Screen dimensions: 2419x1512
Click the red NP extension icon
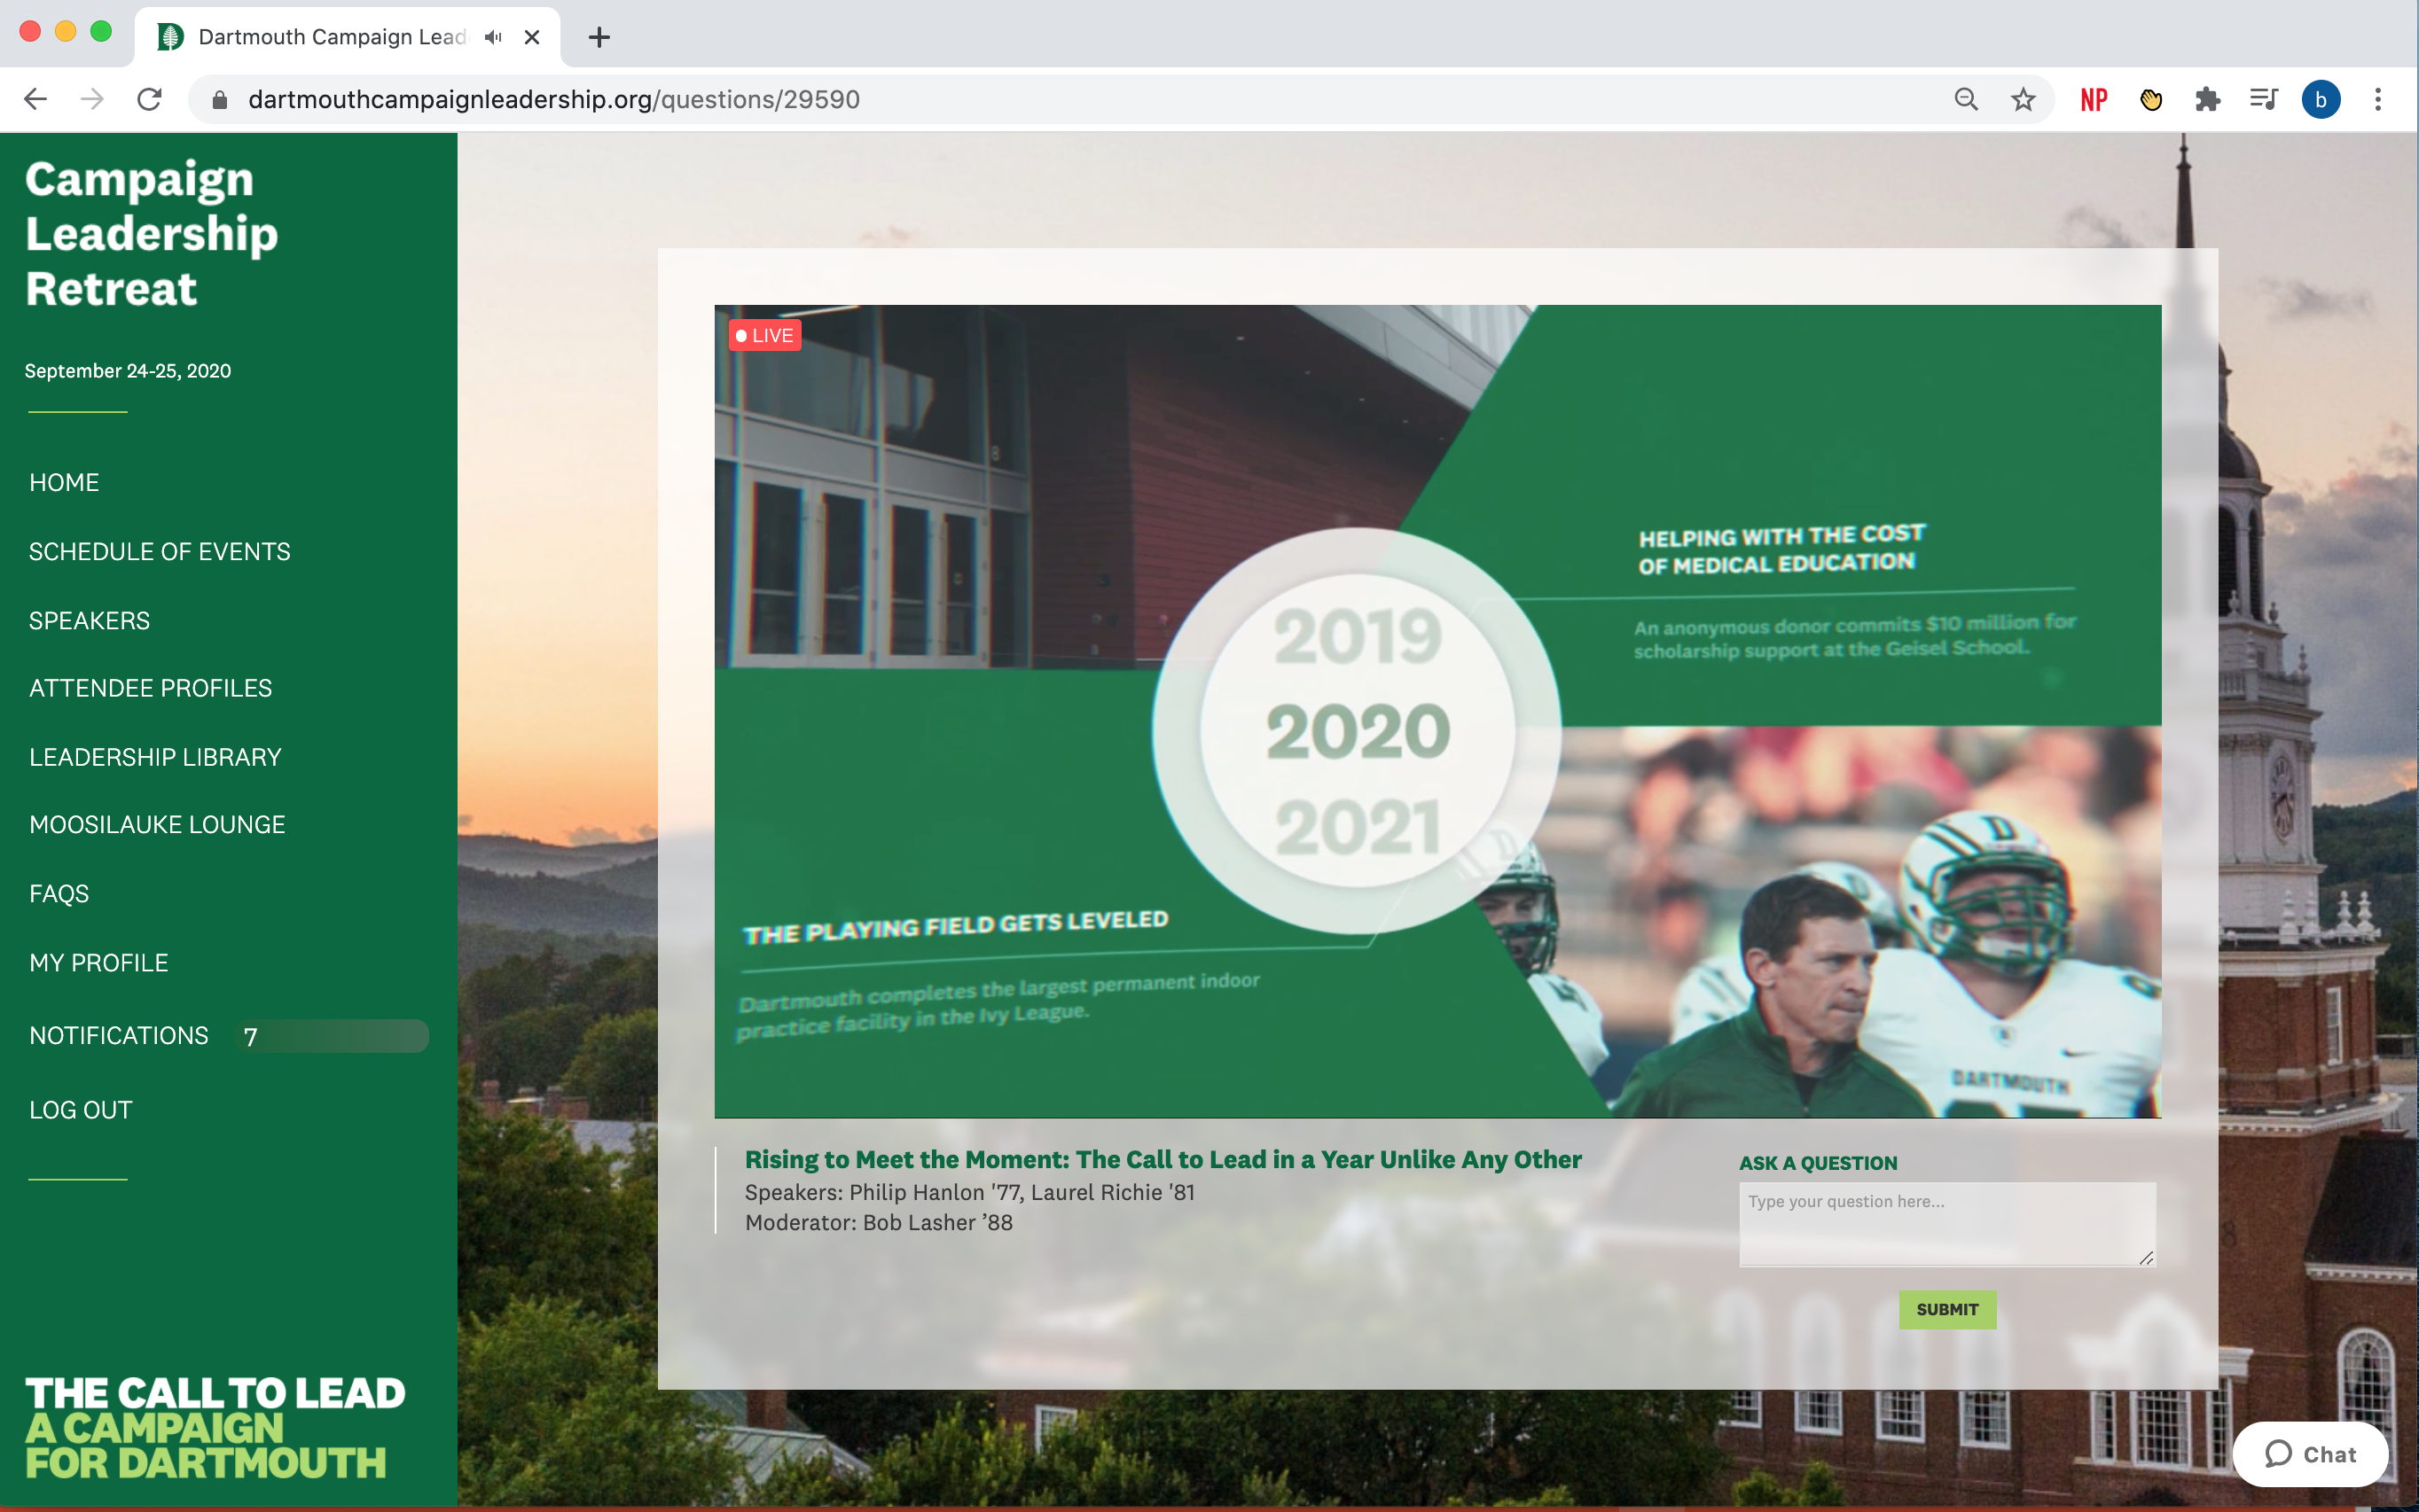click(2093, 99)
